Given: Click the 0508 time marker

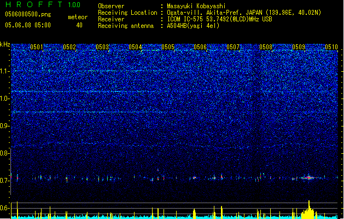Looking at the screenshot, I should [266, 47].
